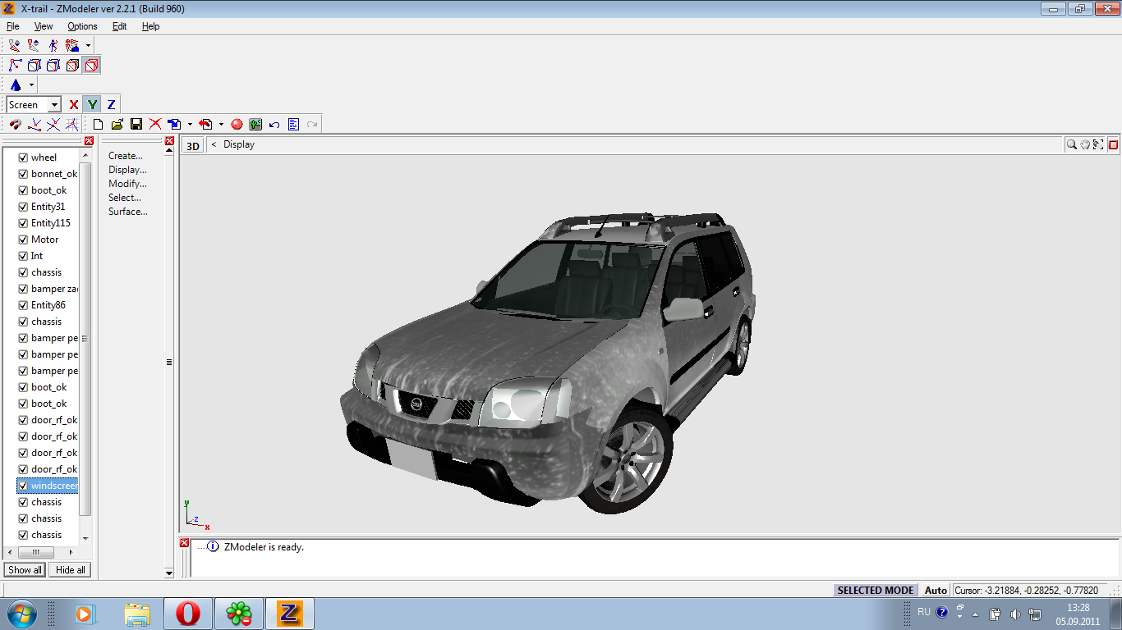This screenshot has width=1122, height=630.
Task: Open the Edit menu
Action: (120, 26)
